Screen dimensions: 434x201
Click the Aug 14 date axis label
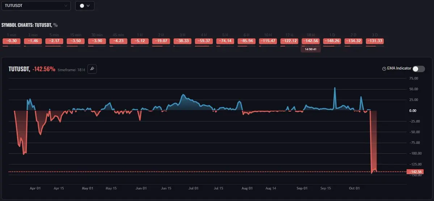tap(270, 188)
